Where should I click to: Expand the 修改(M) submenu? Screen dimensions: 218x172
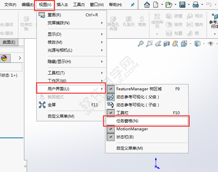[x=71, y=42]
